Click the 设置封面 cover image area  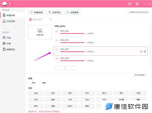(x=40, y=32)
